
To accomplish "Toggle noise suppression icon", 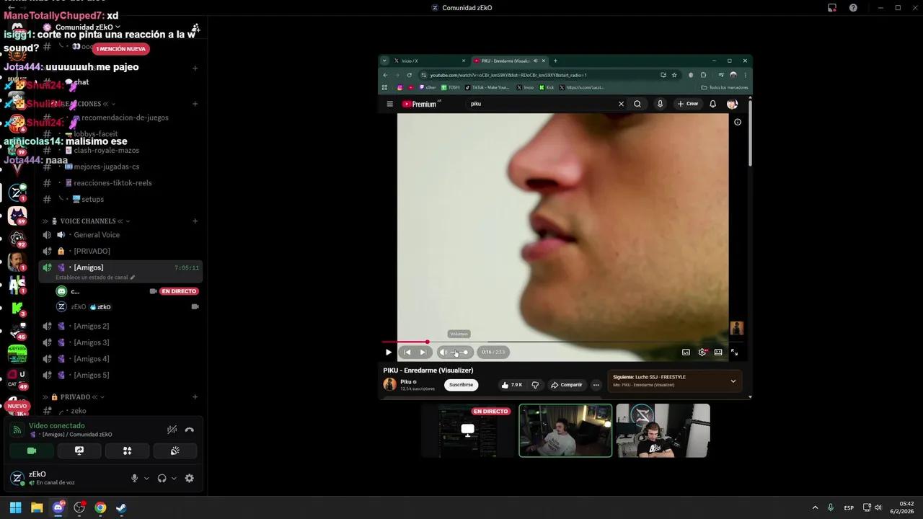I will (172, 430).
